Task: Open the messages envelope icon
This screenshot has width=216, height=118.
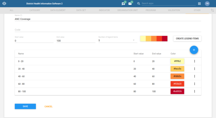Action: 130,4
